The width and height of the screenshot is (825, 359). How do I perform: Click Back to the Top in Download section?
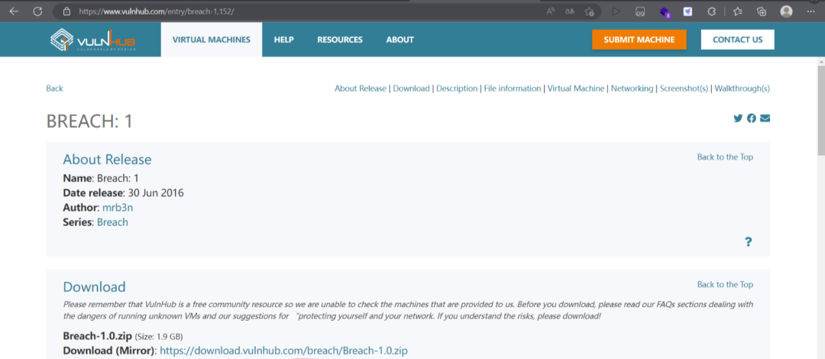[725, 284]
